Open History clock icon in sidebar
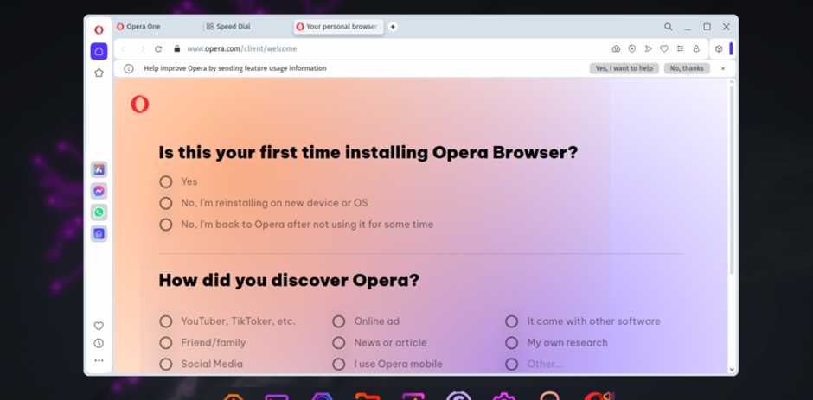 99,343
